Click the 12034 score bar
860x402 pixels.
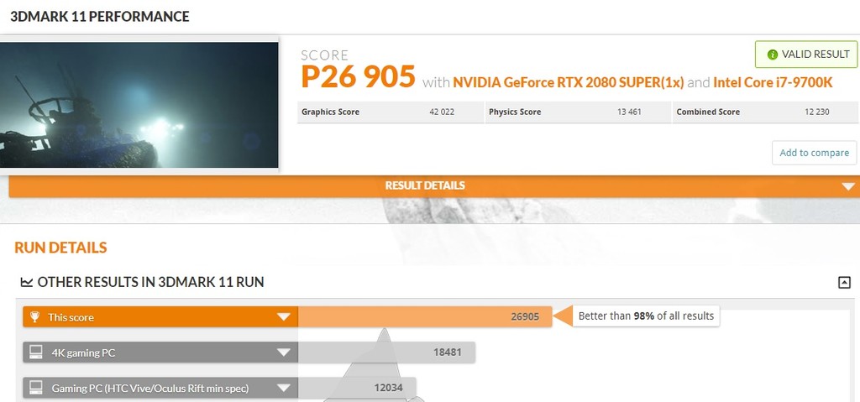(x=356, y=389)
